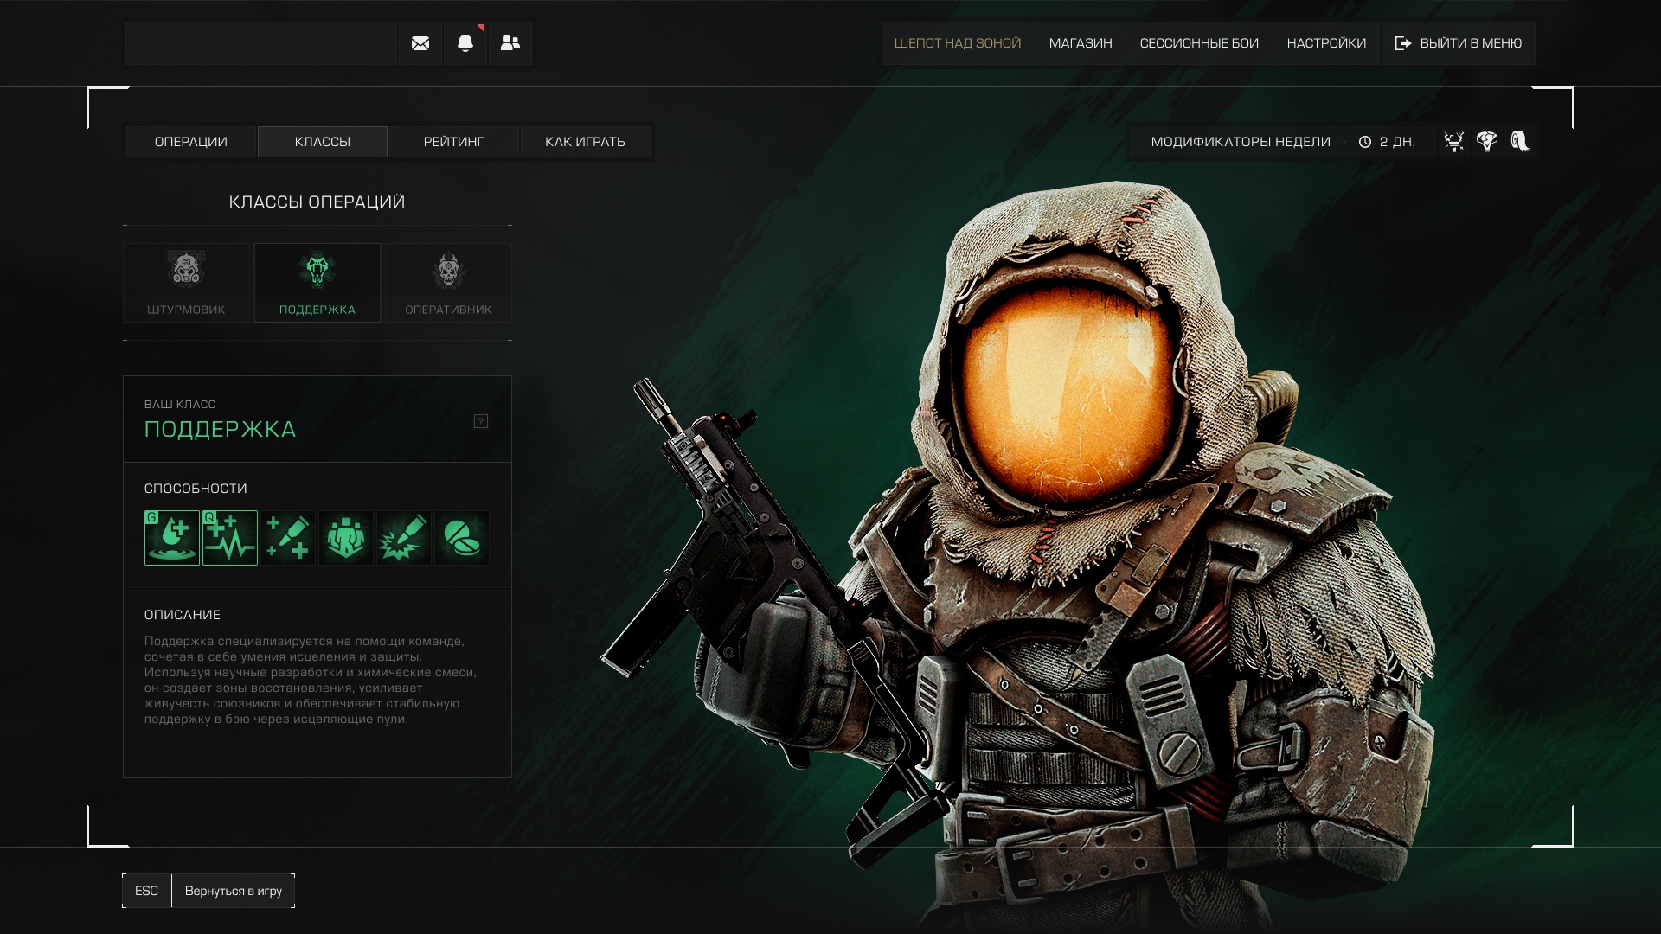The image size is (1661, 934).
Task: Click Вернуться в игру button
Action: (x=233, y=891)
